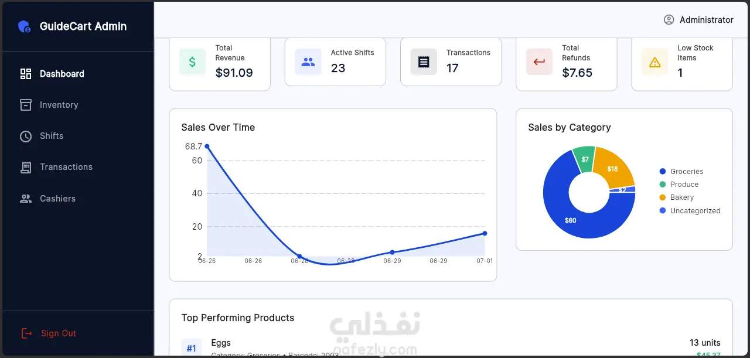
Task: Click the Shifts clock icon
Action: click(x=26, y=136)
